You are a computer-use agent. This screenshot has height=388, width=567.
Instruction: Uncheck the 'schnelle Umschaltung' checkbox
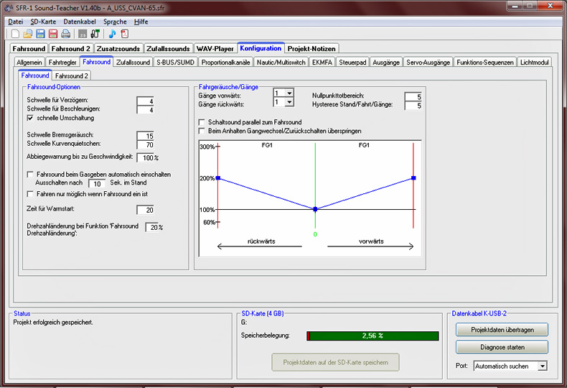pos(30,118)
